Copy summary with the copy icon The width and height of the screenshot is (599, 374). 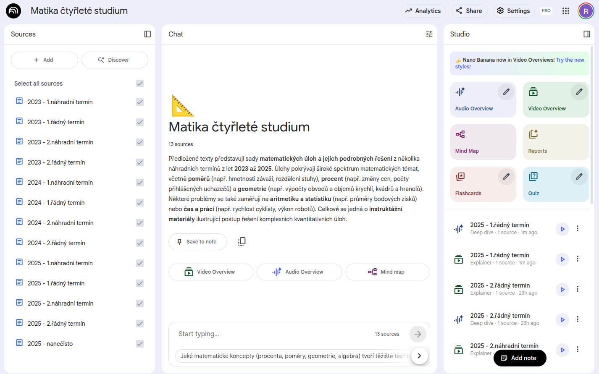tap(242, 241)
